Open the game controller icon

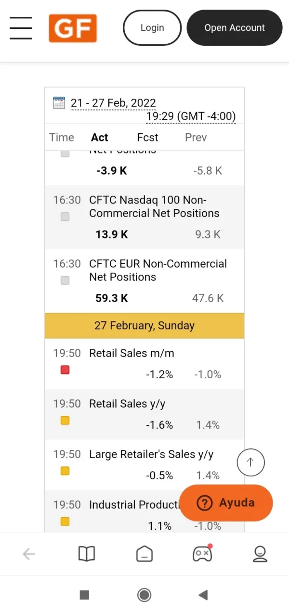click(202, 554)
